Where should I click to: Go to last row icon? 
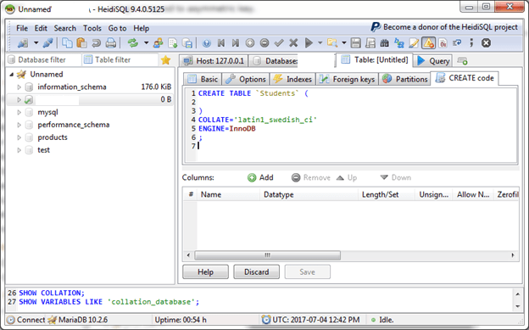(x=236, y=43)
